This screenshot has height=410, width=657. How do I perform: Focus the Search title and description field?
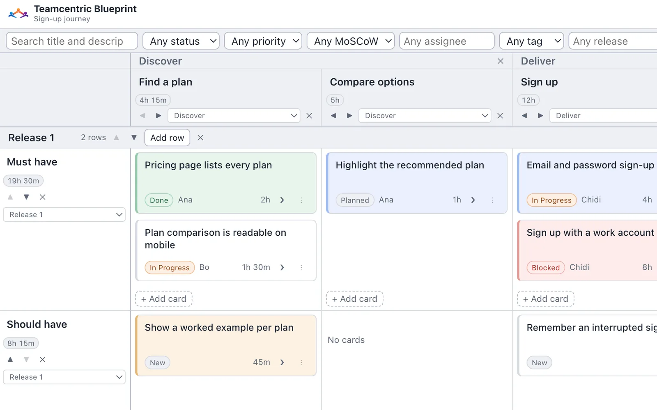[x=72, y=41]
